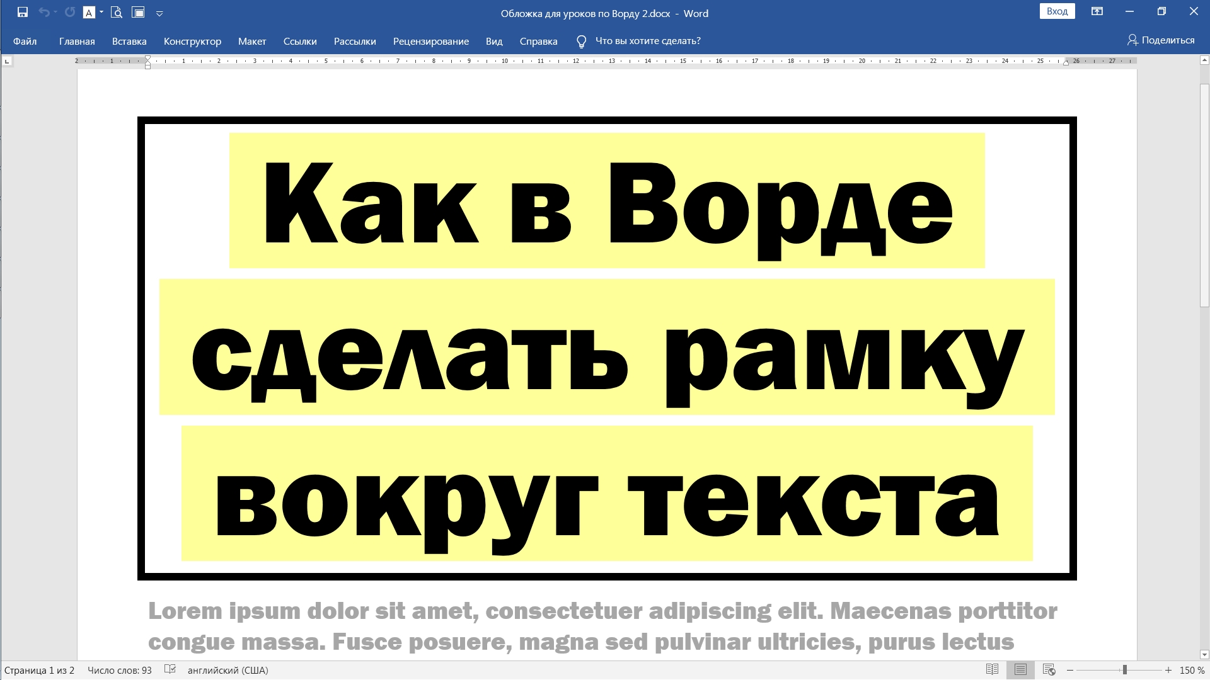Image resolution: width=1210 pixels, height=680 pixels.
Task: Open Customize Quick Access Toolbar dropdown
Action: pos(159,13)
